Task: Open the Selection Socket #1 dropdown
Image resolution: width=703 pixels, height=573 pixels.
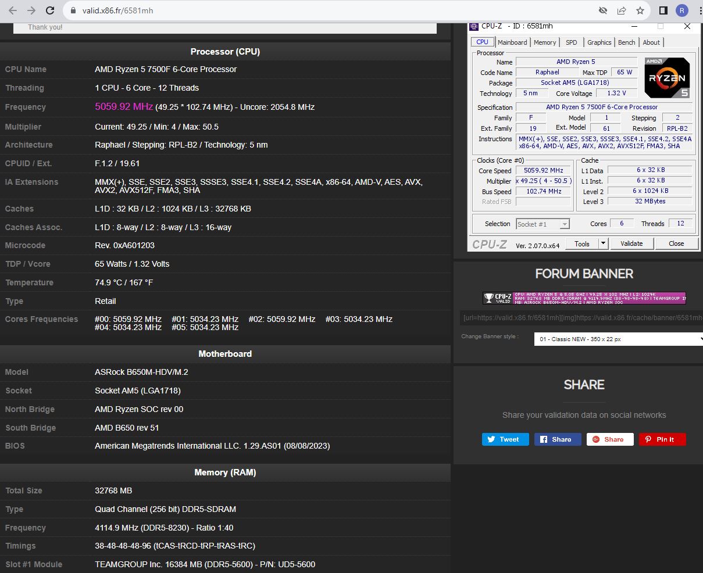Action: pos(543,224)
